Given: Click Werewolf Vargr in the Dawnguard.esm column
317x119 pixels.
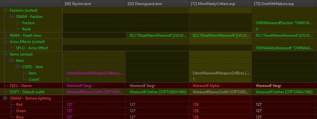Looking at the screenshot, I should click(157, 86).
